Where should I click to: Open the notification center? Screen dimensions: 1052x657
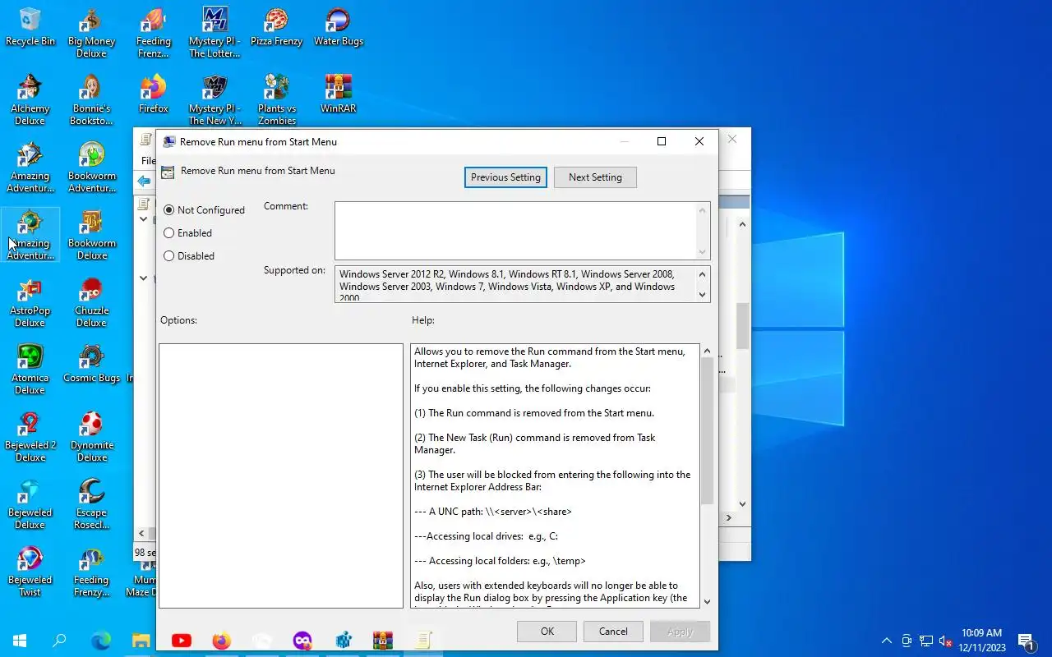[x=1026, y=641]
